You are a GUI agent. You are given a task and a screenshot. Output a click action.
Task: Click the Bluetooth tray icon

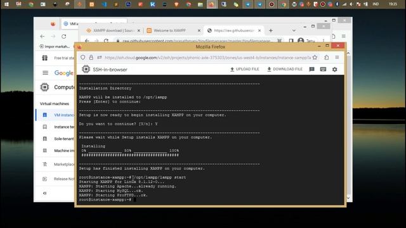337,4
